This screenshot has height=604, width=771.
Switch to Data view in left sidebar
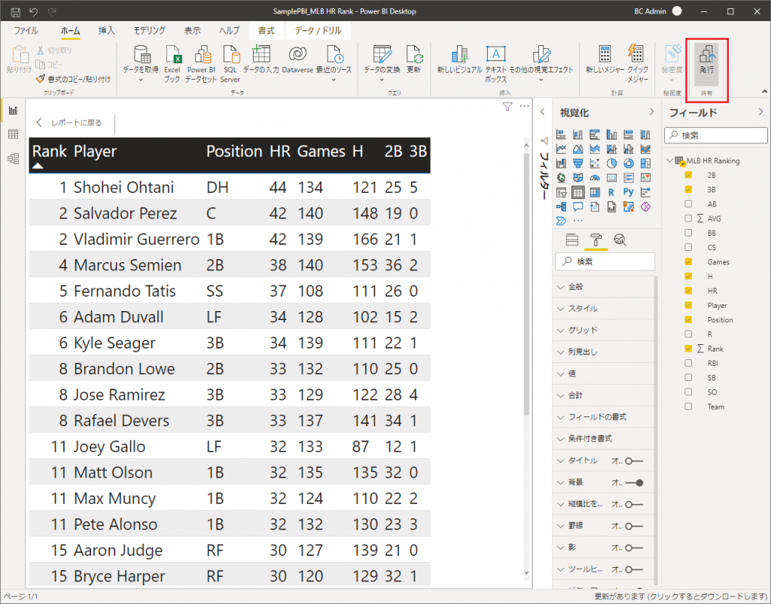click(x=14, y=134)
